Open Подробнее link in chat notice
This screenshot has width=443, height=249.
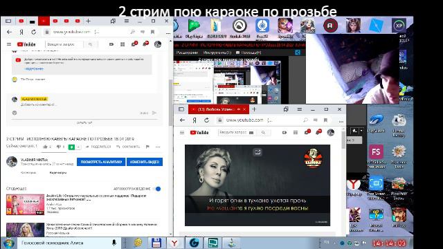point(34,69)
